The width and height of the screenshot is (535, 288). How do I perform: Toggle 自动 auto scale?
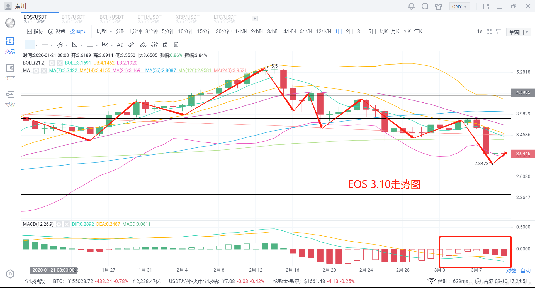point(526,270)
